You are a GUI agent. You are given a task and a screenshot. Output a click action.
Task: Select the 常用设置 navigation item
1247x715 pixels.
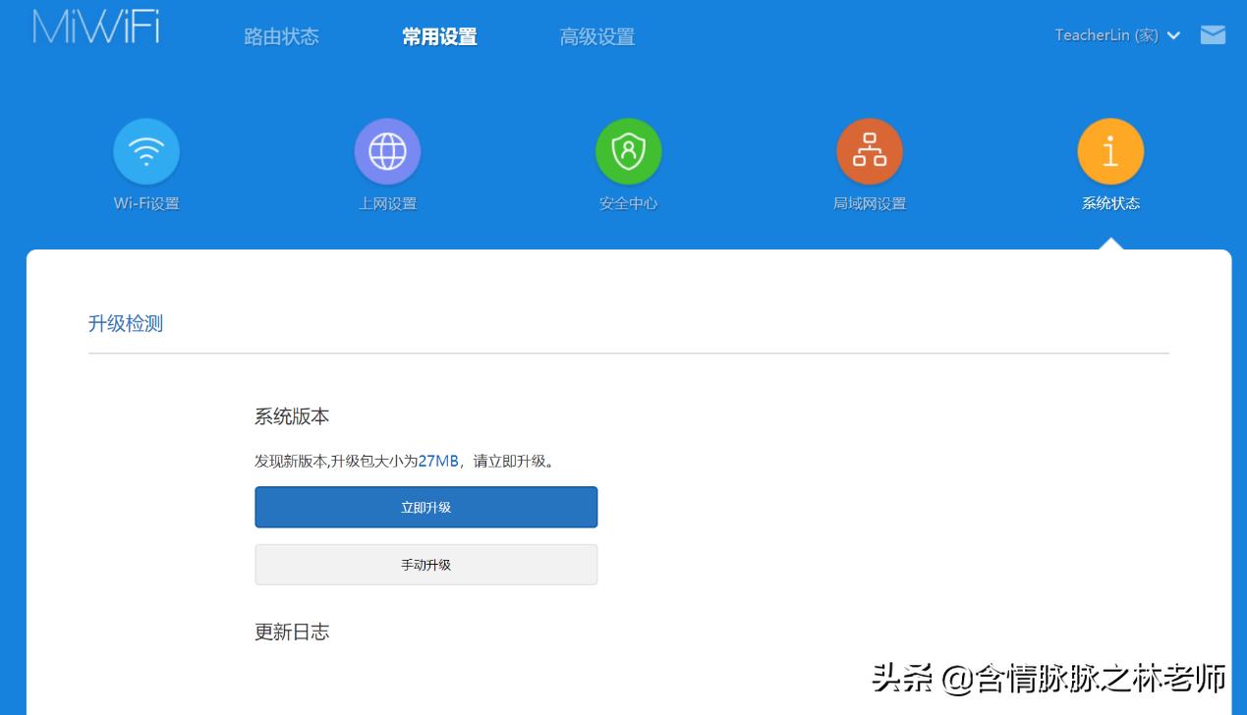[x=438, y=35]
